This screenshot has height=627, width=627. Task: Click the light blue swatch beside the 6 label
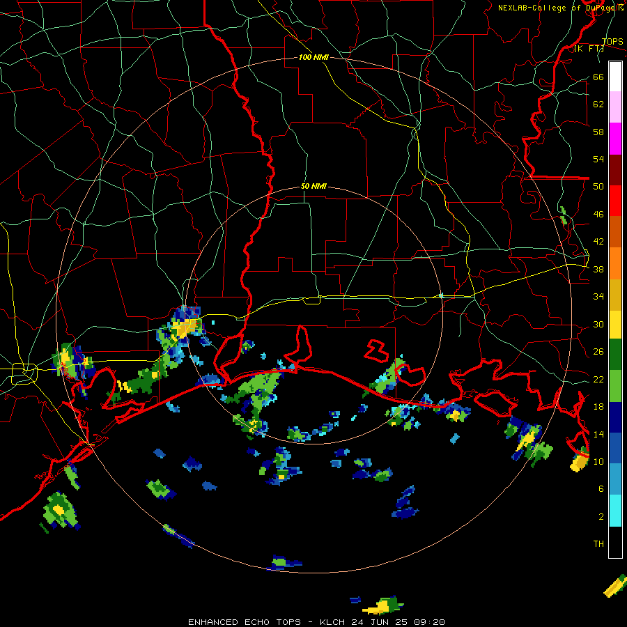[x=615, y=479]
